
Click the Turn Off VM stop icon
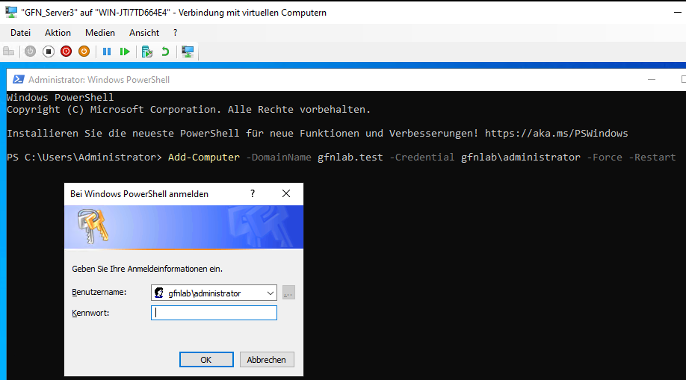click(x=48, y=52)
